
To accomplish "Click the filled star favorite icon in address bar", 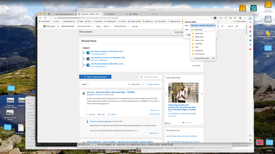I will 215,18.
